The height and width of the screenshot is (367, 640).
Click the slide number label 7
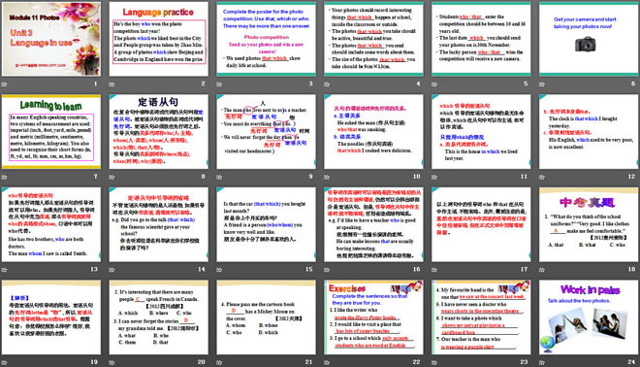coord(96,177)
